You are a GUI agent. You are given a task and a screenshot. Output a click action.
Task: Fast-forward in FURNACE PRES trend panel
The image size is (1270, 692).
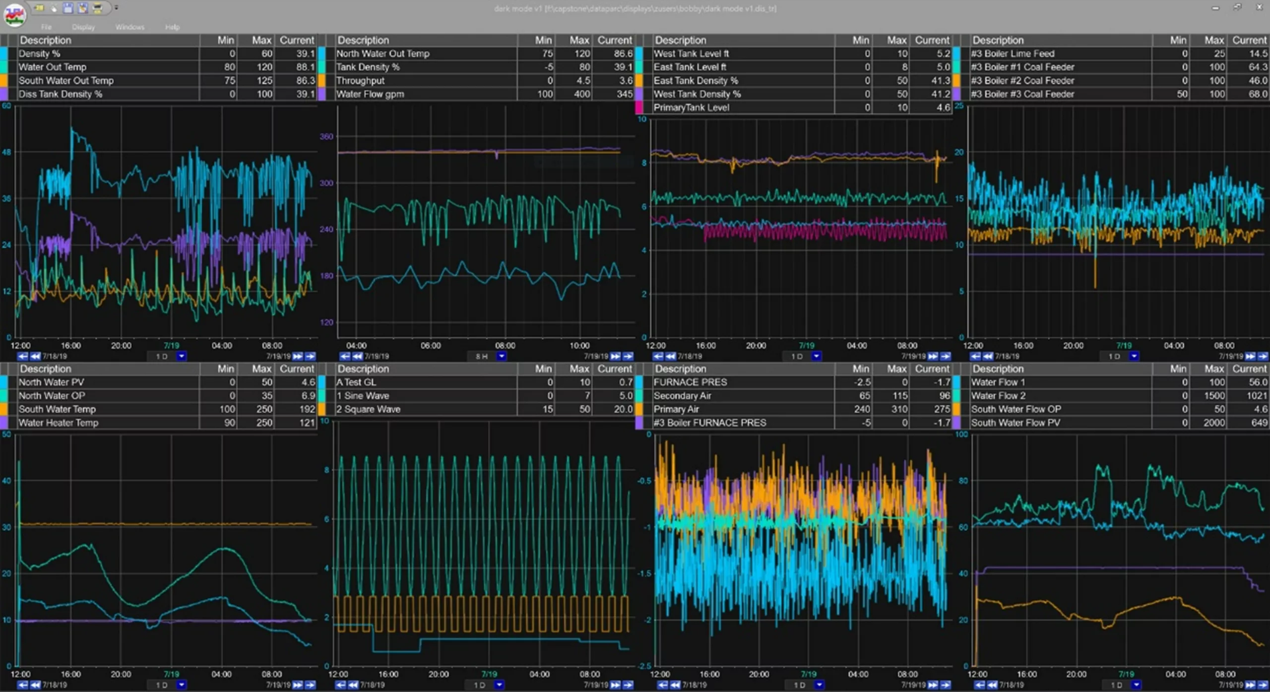pyautogui.click(x=933, y=685)
